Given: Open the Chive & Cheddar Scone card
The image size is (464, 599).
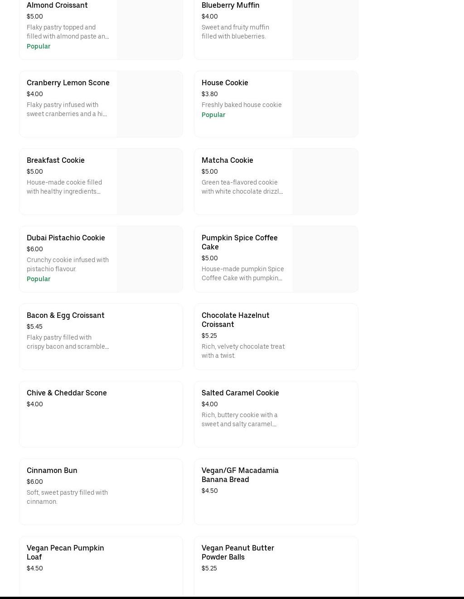Looking at the screenshot, I should tap(101, 414).
